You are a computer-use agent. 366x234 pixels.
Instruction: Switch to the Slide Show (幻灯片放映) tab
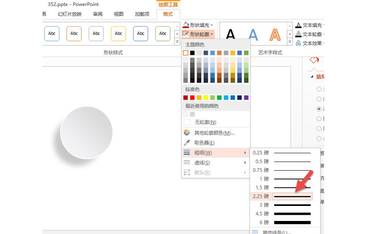coord(70,14)
